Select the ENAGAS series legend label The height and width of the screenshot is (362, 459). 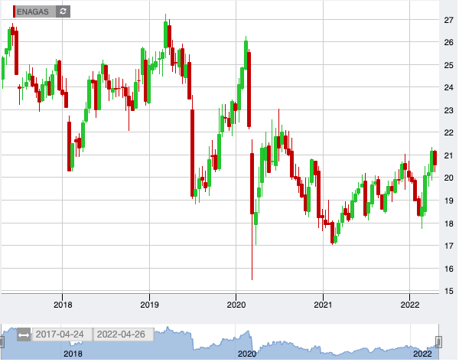coord(32,11)
